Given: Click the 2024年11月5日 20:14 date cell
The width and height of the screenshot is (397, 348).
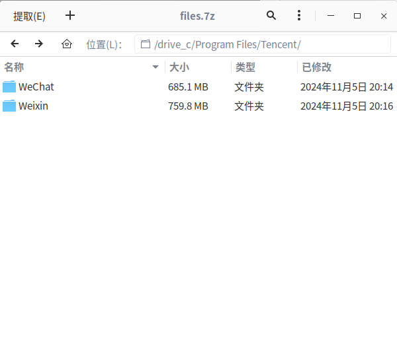Looking at the screenshot, I should (347, 87).
